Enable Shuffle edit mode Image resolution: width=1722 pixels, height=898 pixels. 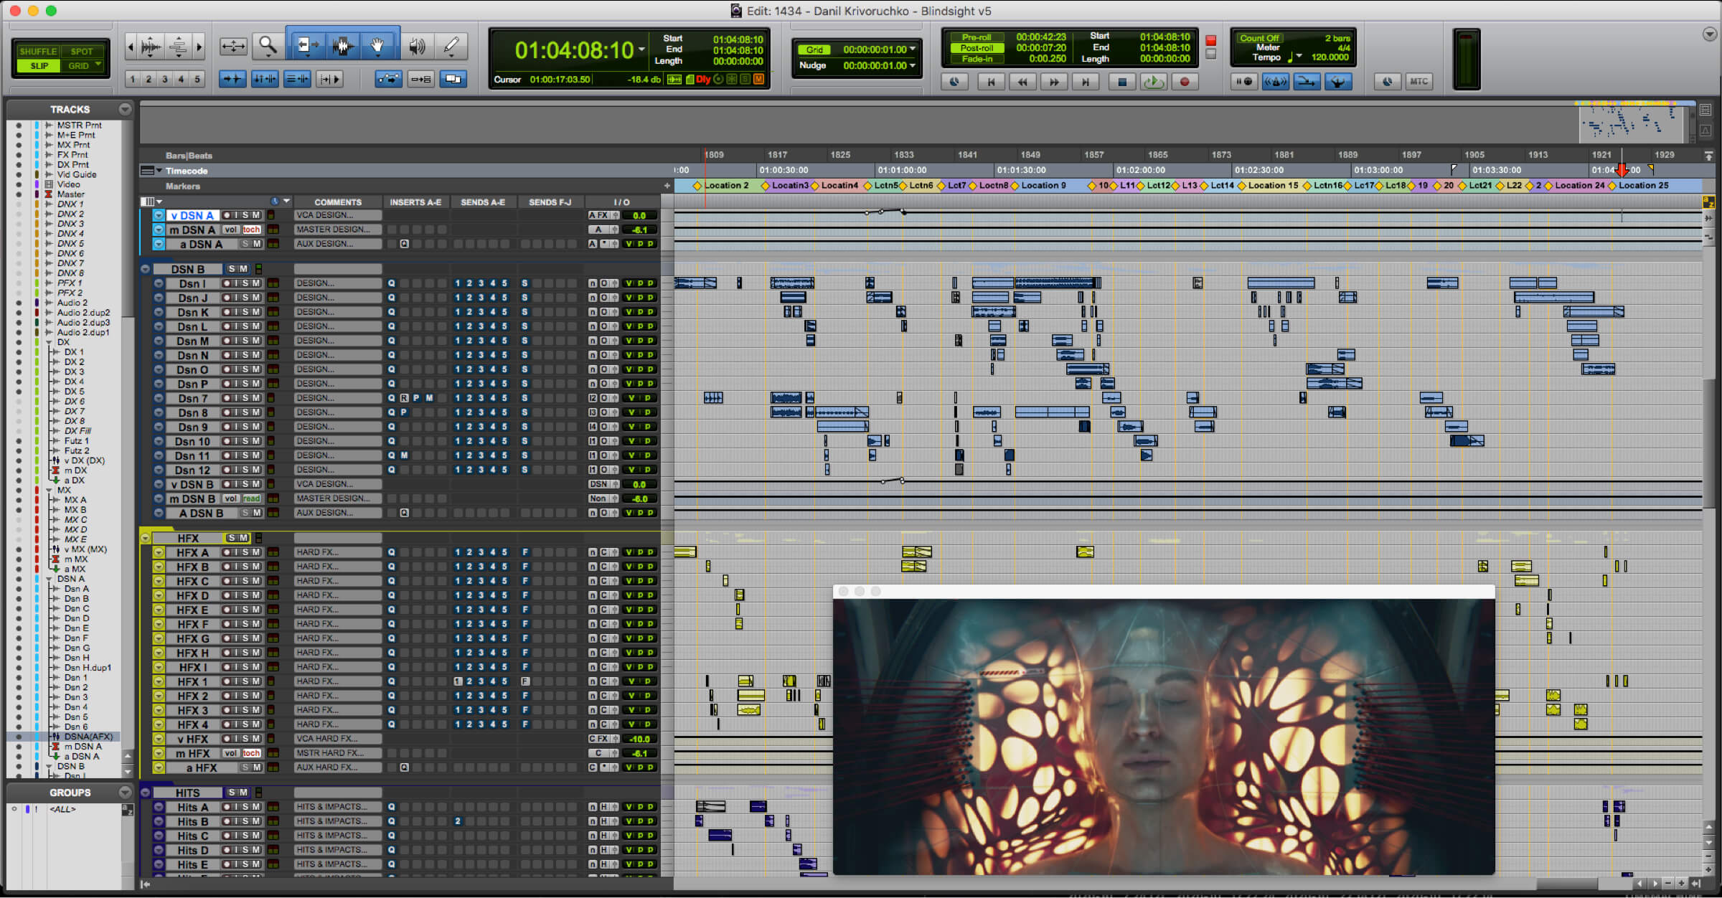38,52
